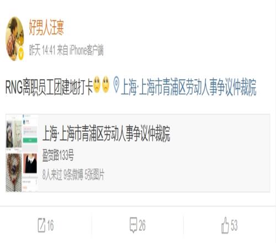Click the yellow verified V badge
The width and height of the screenshot is (276, 243).
coord(21,53)
